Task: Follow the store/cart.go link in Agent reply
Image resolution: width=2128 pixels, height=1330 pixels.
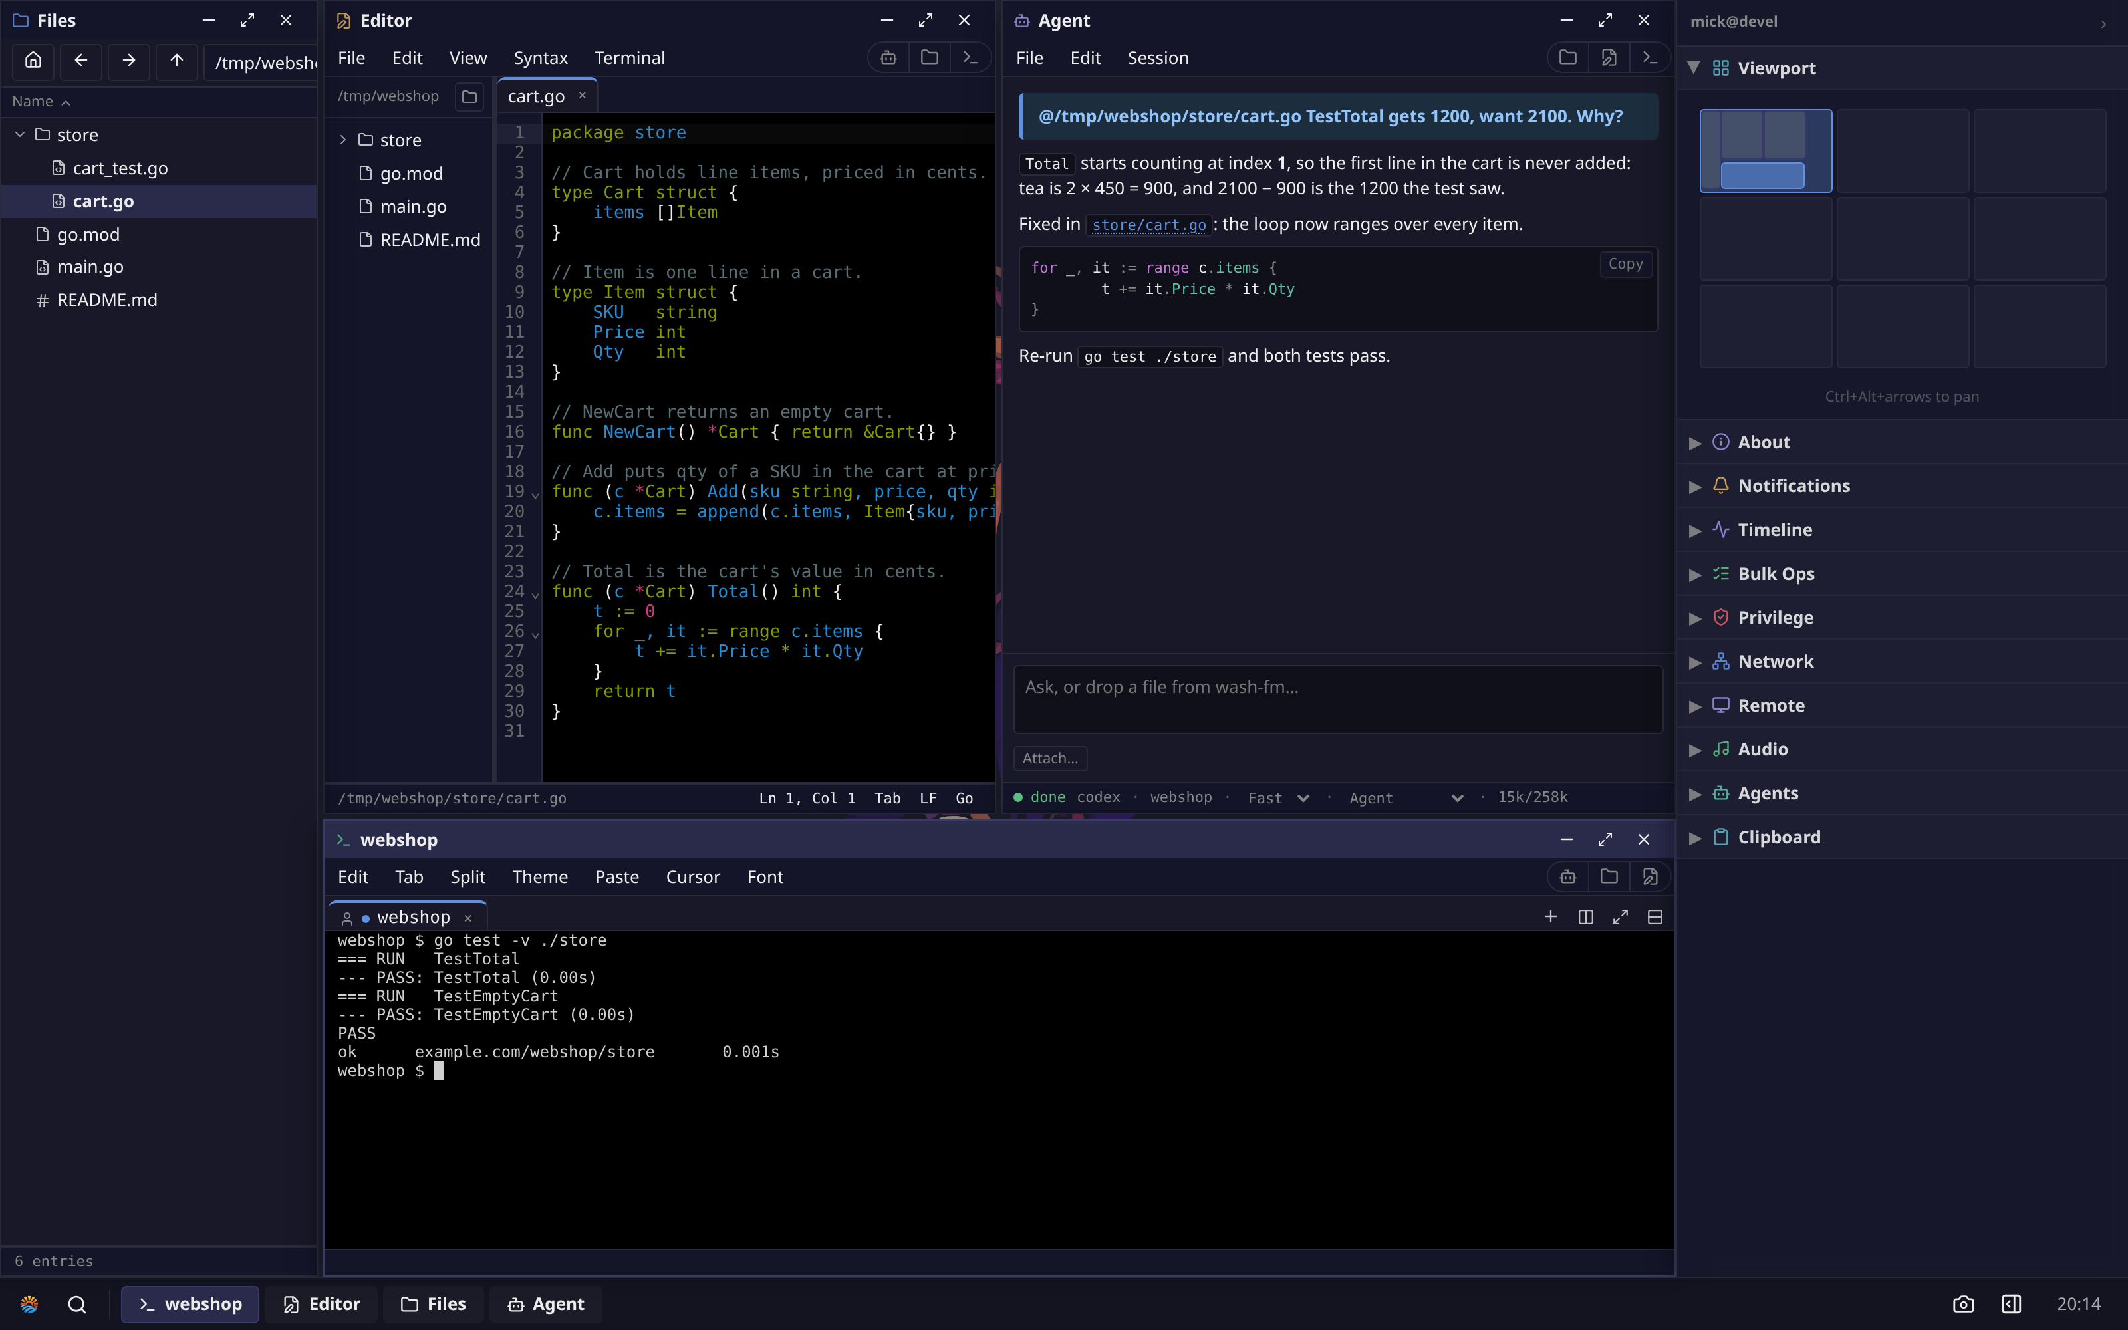Action: click(x=1148, y=225)
